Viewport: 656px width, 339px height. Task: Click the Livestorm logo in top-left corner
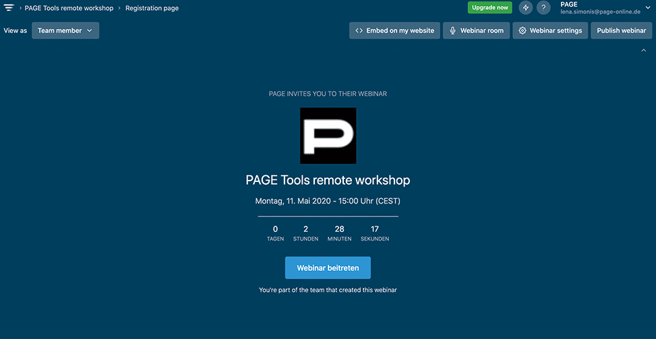(x=9, y=8)
